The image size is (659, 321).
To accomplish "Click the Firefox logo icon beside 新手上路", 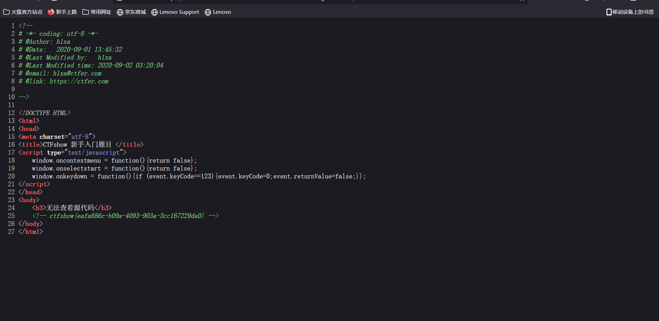I will point(51,12).
